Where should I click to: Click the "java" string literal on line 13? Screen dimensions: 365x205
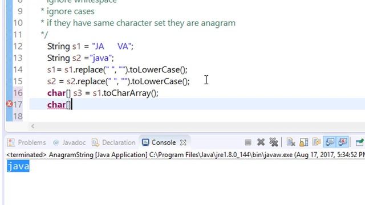tap(100, 58)
